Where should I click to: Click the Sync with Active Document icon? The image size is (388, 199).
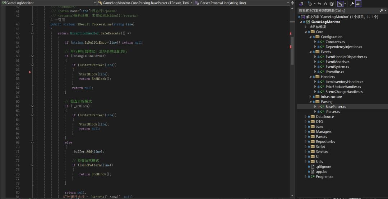pos(319,4)
